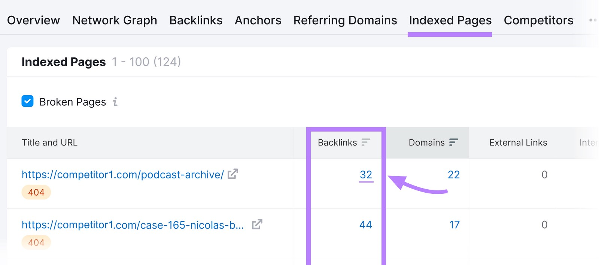This screenshot has width=599, height=265.
Task: Open the Competitors tab
Action: [538, 20]
